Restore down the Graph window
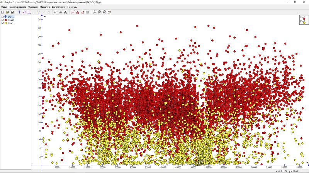This screenshot has height=173, width=309. coord(295,2)
